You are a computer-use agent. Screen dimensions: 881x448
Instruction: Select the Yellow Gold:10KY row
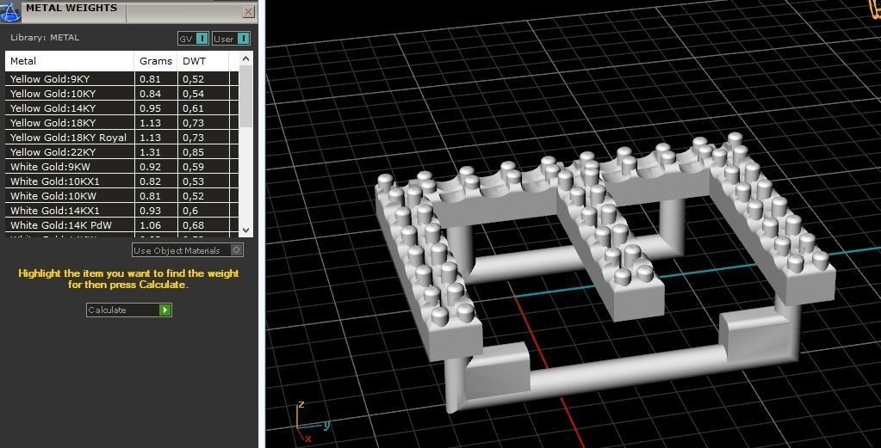click(122, 94)
